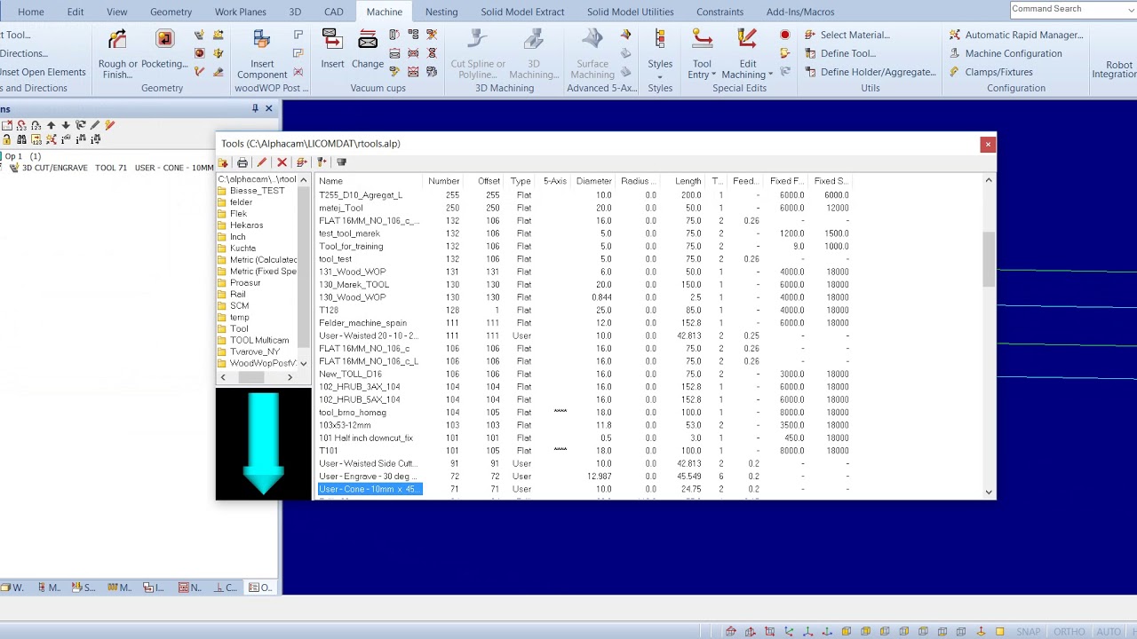
Task: Select tool tool_brno_homag
Action: (353, 413)
